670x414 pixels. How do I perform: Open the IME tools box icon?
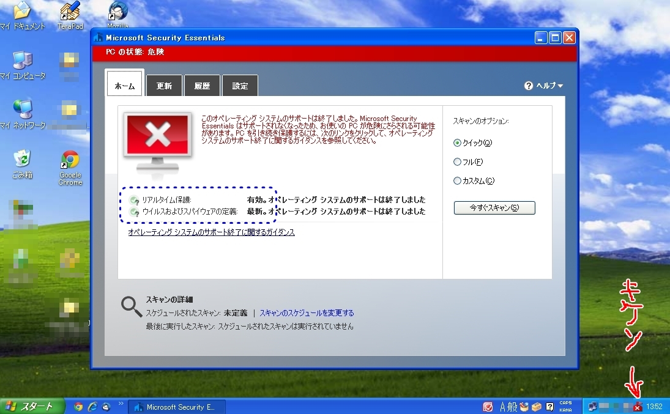537,407
